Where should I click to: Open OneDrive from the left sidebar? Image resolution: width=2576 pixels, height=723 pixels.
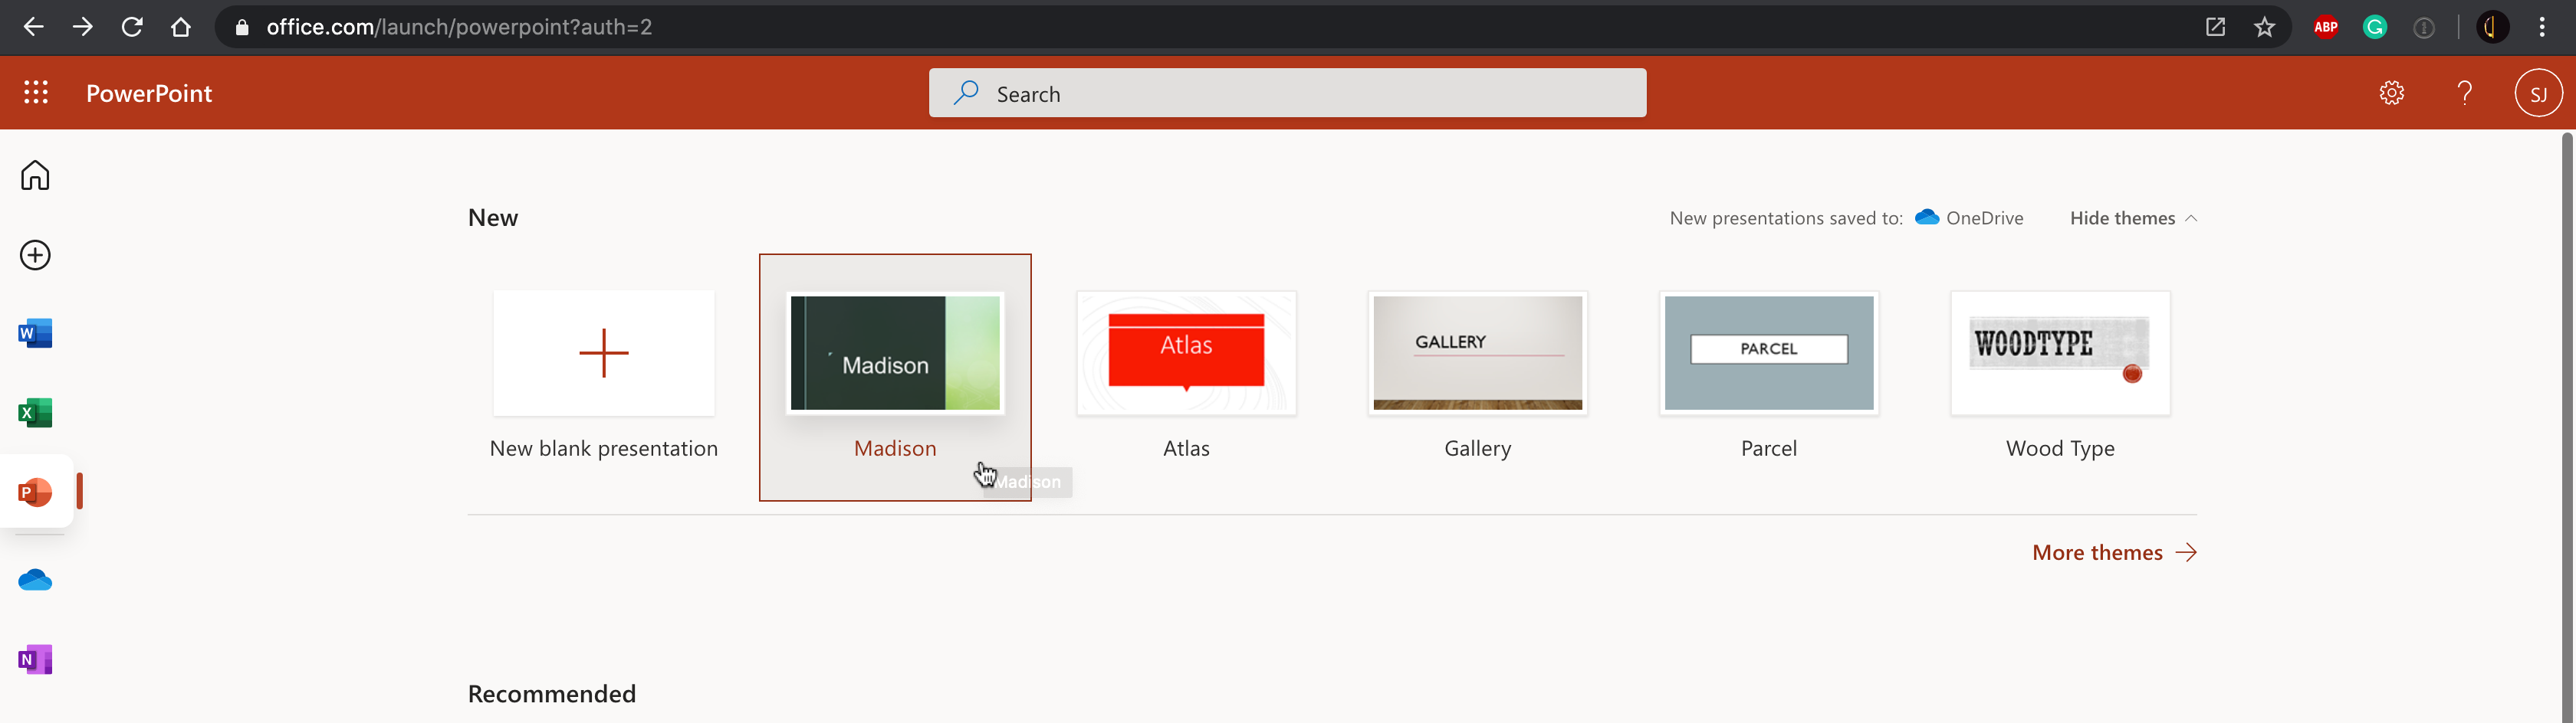pyautogui.click(x=35, y=581)
